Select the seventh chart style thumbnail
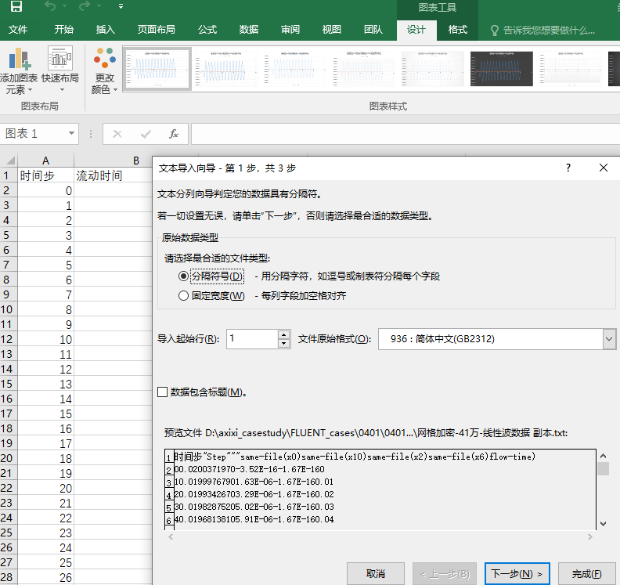 570,69
